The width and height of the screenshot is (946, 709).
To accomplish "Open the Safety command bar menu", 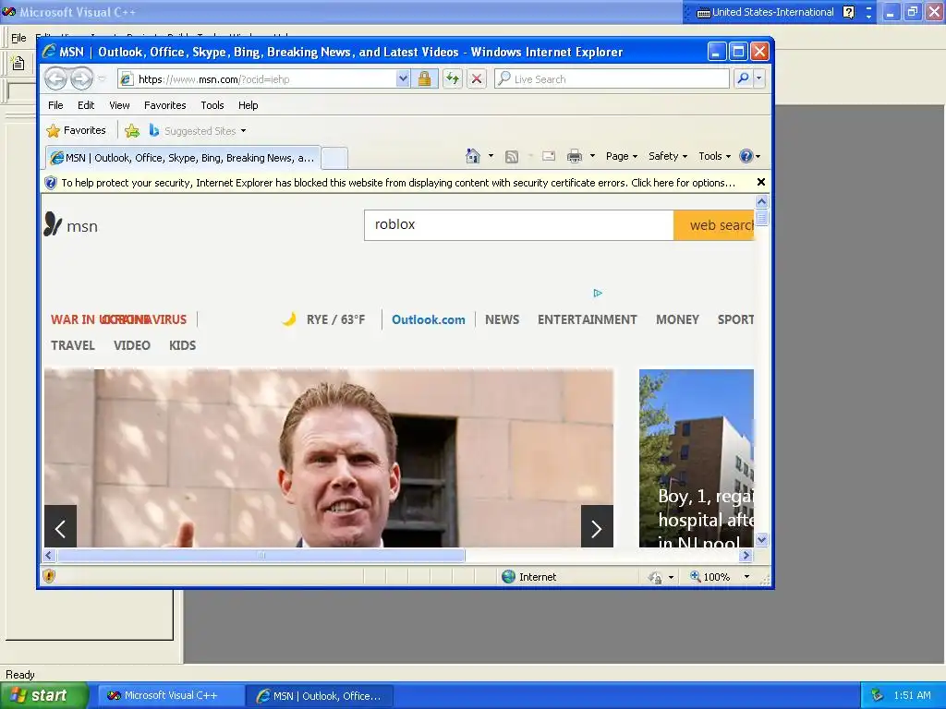I will (667, 156).
